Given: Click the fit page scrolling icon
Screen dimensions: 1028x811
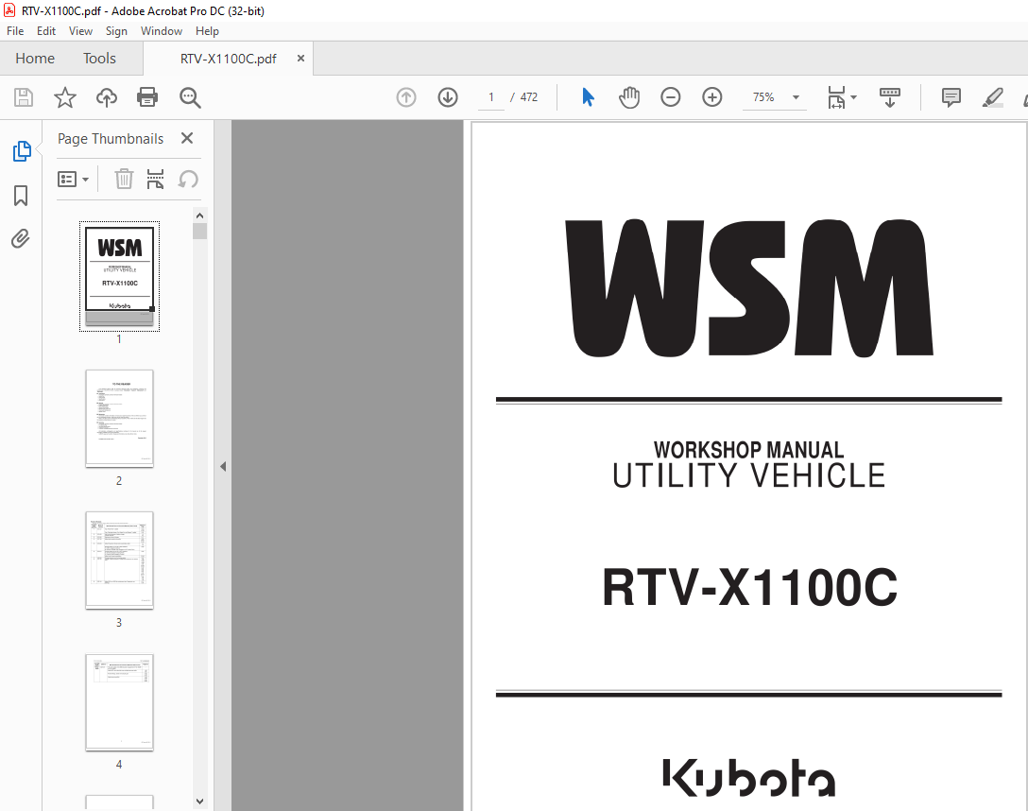Looking at the screenshot, I should coord(836,97).
